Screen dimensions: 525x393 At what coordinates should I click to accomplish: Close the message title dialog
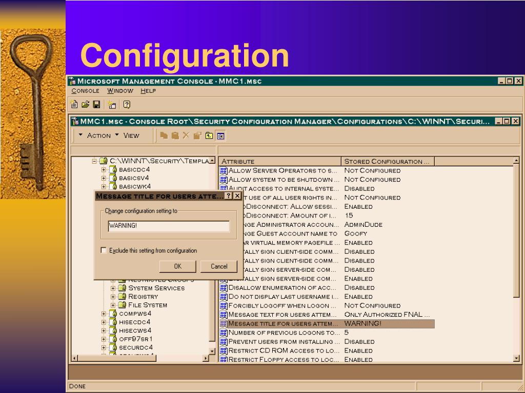(x=237, y=196)
